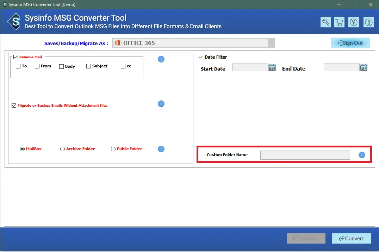379x252 pixels.
Task: Toggle the Remove Mail checkbox
Action: click(15, 57)
